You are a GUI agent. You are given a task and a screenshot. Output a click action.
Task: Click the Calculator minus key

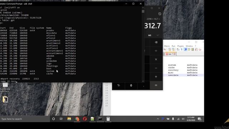pyautogui.click(x=156, y=68)
